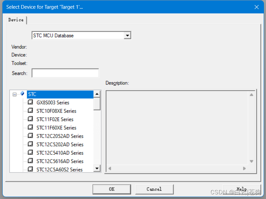Select the STC vendor tree row
Screen dimensions: 266x199
click(x=60, y=94)
